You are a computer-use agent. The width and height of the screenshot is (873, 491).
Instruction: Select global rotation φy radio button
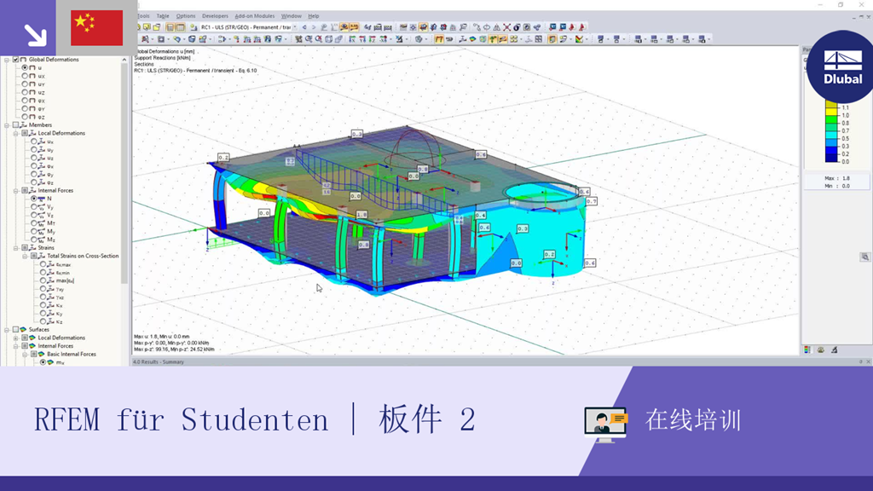[25, 108]
